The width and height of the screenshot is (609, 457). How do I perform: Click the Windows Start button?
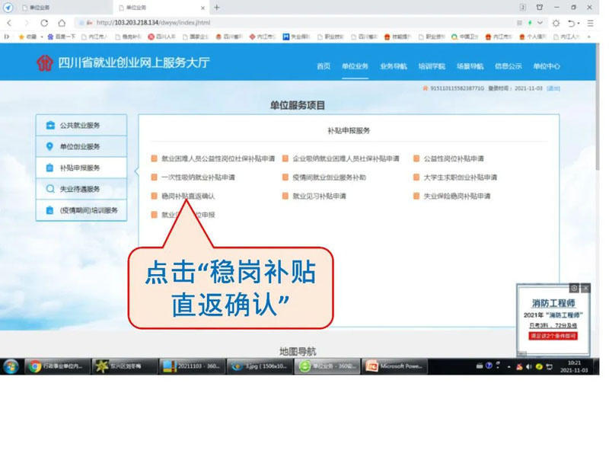[x=11, y=366]
